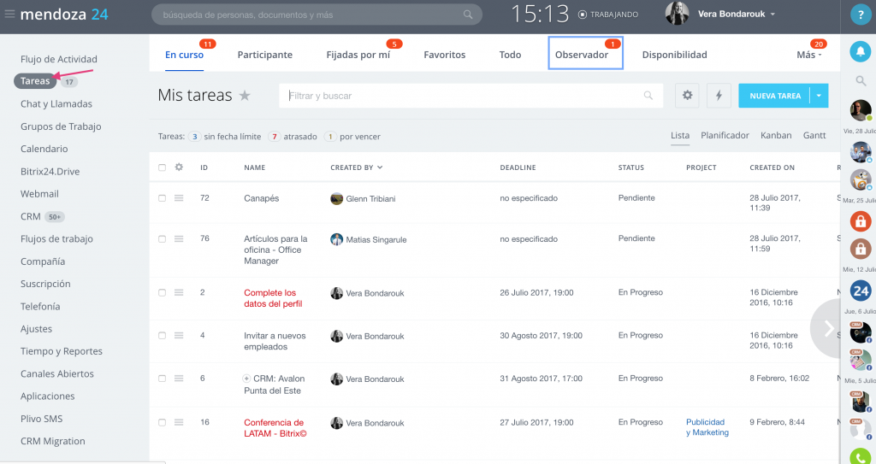
Task: Click the search magnifier in the top bar
Action: point(468,15)
